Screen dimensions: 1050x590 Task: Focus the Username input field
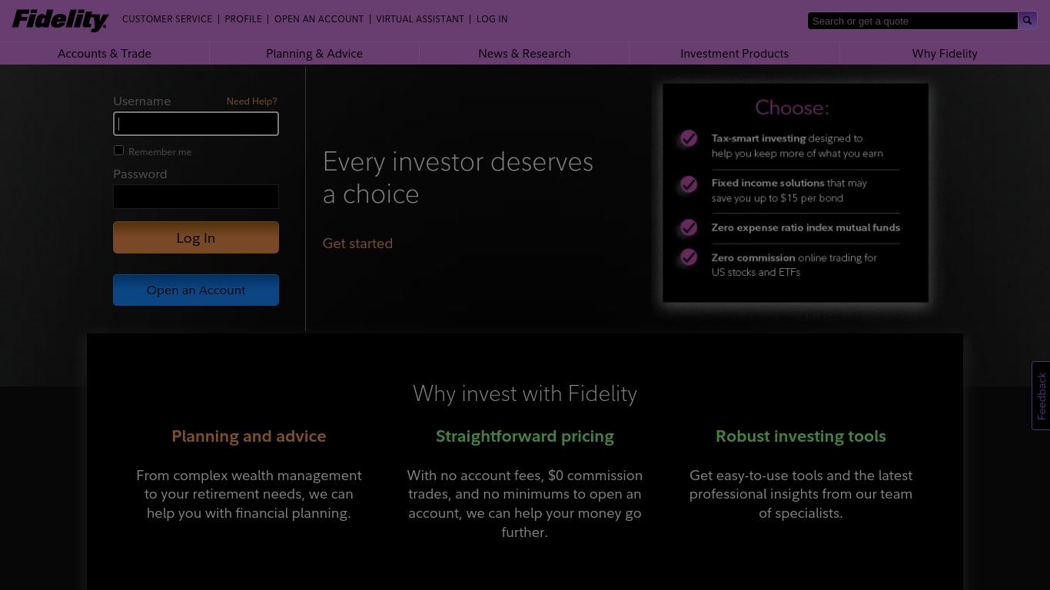tap(196, 124)
